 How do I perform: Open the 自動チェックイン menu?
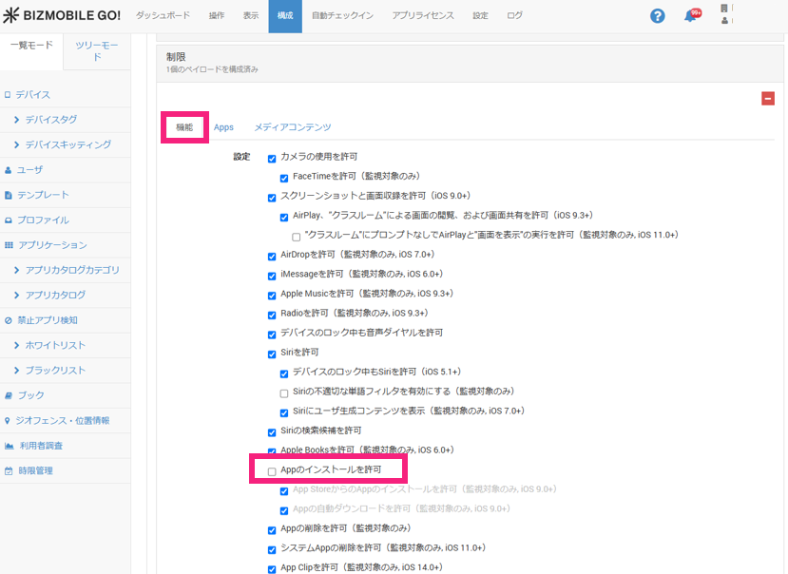coord(342,16)
